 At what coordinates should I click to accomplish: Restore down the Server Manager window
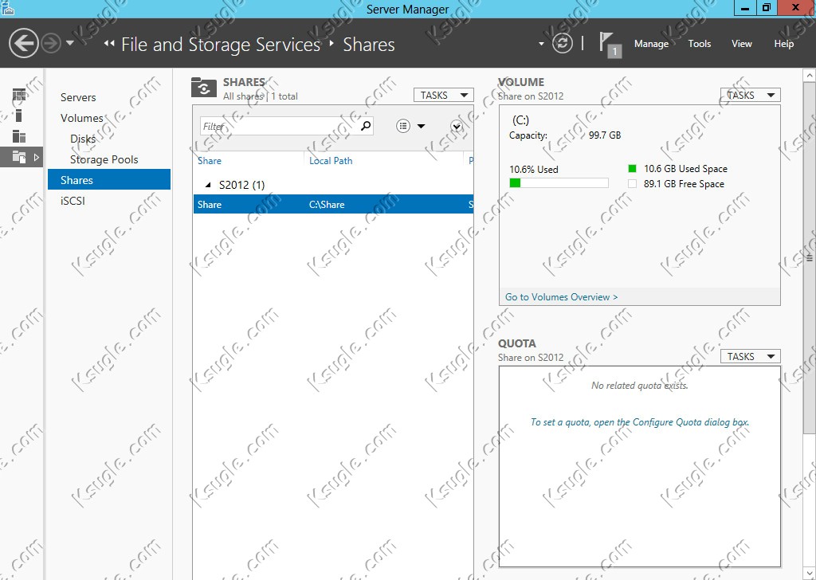[x=766, y=8]
